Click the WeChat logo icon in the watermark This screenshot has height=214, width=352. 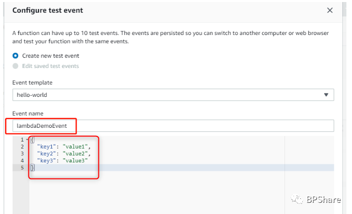click(296, 200)
